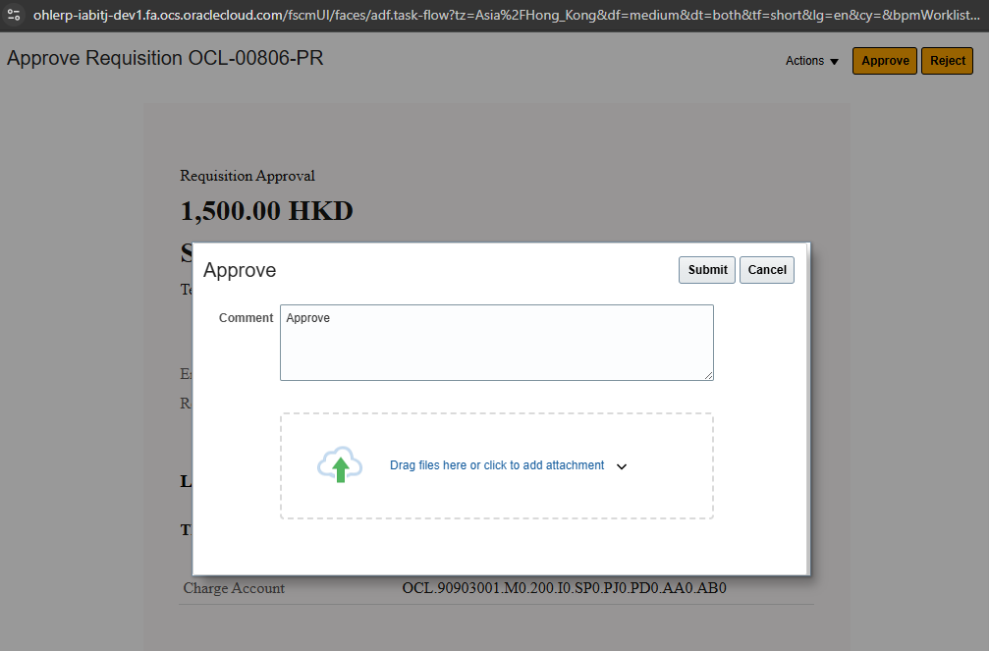
Task: Expand the attachment type chevron
Action: 622,465
